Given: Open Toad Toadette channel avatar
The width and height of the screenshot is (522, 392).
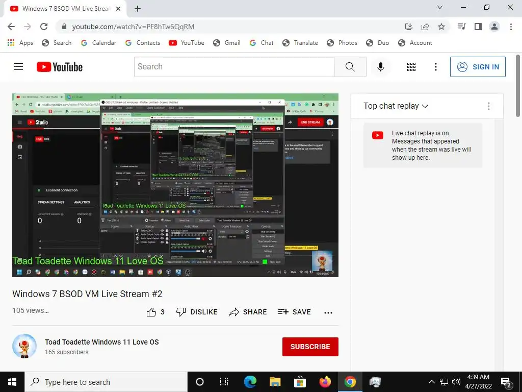Looking at the screenshot, I should pyautogui.click(x=24, y=346).
